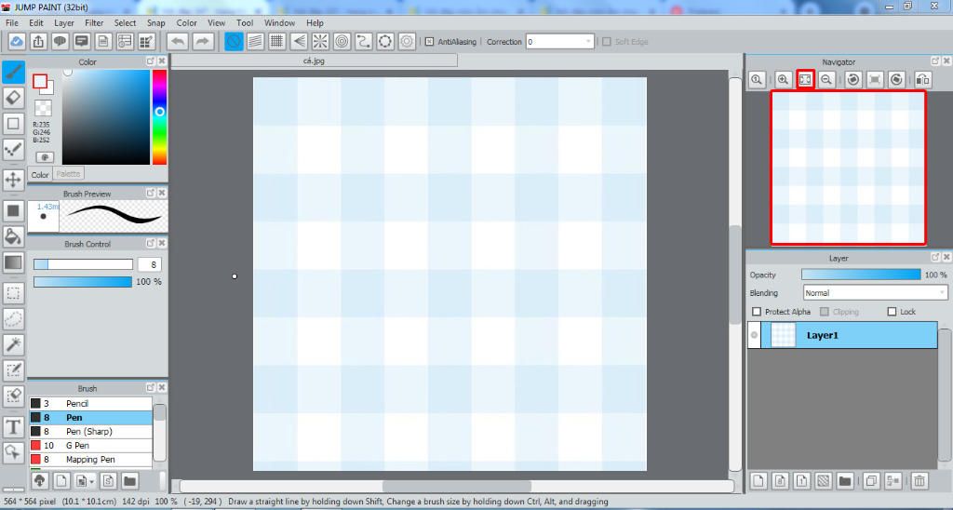This screenshot has height=510, width=953.
Task: Adjust the brush opacity slider
Action: 83,282
